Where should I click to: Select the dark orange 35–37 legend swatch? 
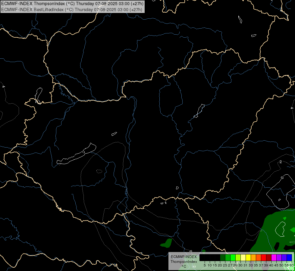(x=259, y=257)
